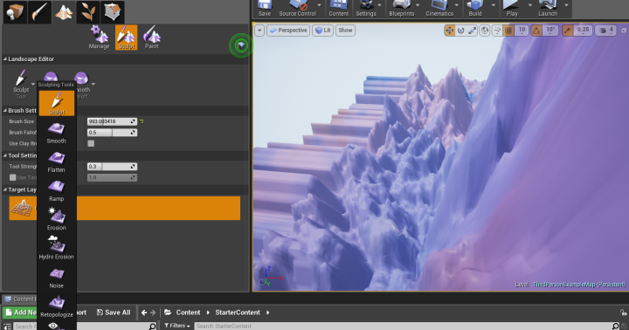Save the current level
Screen dimensions: 629x330
coord(265,9)
